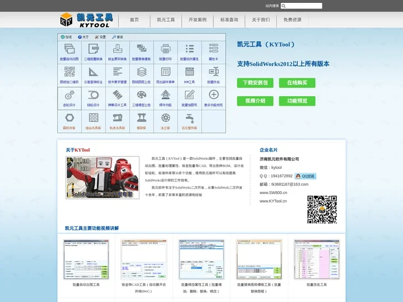
Task: Open the 钣金转CAD工具 video thumbnail
Action: coord(144,259)
